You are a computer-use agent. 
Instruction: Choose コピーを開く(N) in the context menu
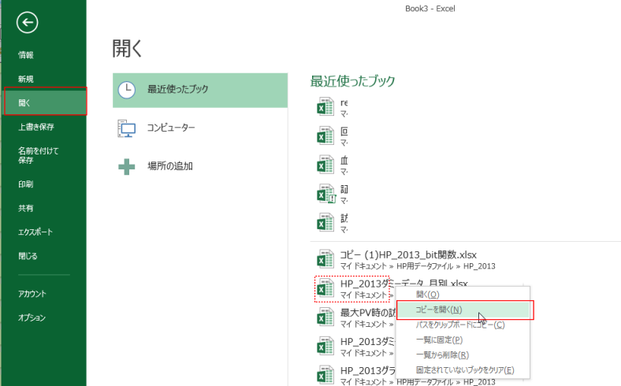pyautogui.click(x=463, y=310)
